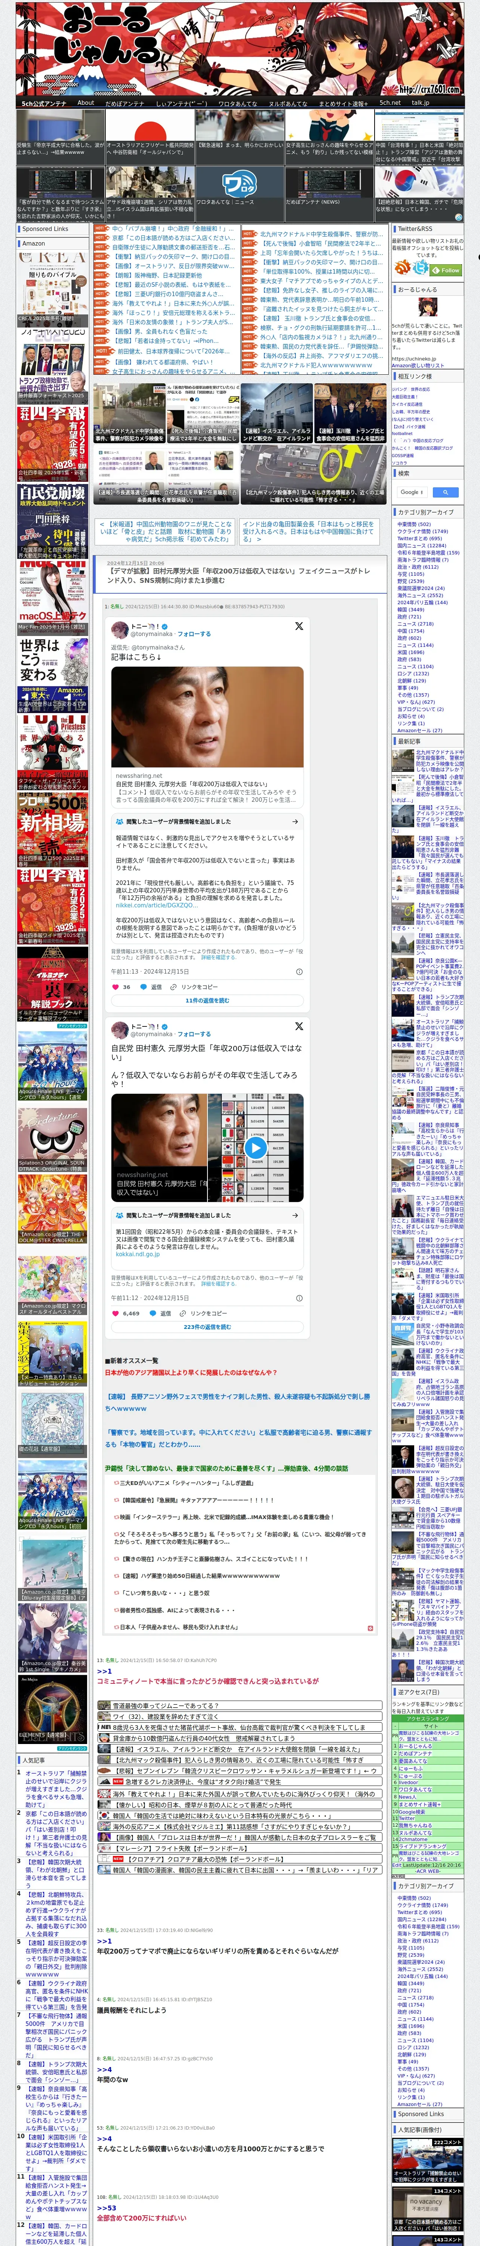This screenshot has height=2246, width=480.
Task: Open the X logo on second embedded tweet
Action: click(x=299, y=1026)
